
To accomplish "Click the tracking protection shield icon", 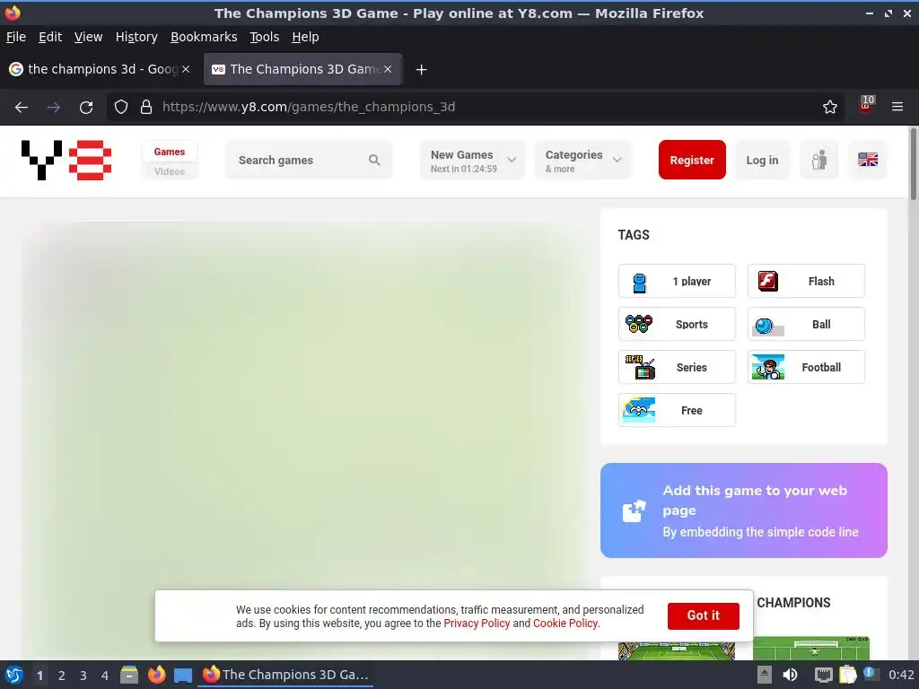I will click(121, 108).
